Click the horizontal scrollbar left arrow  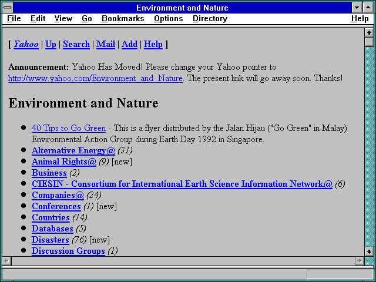pyautogui.click(x=6, y=261)
